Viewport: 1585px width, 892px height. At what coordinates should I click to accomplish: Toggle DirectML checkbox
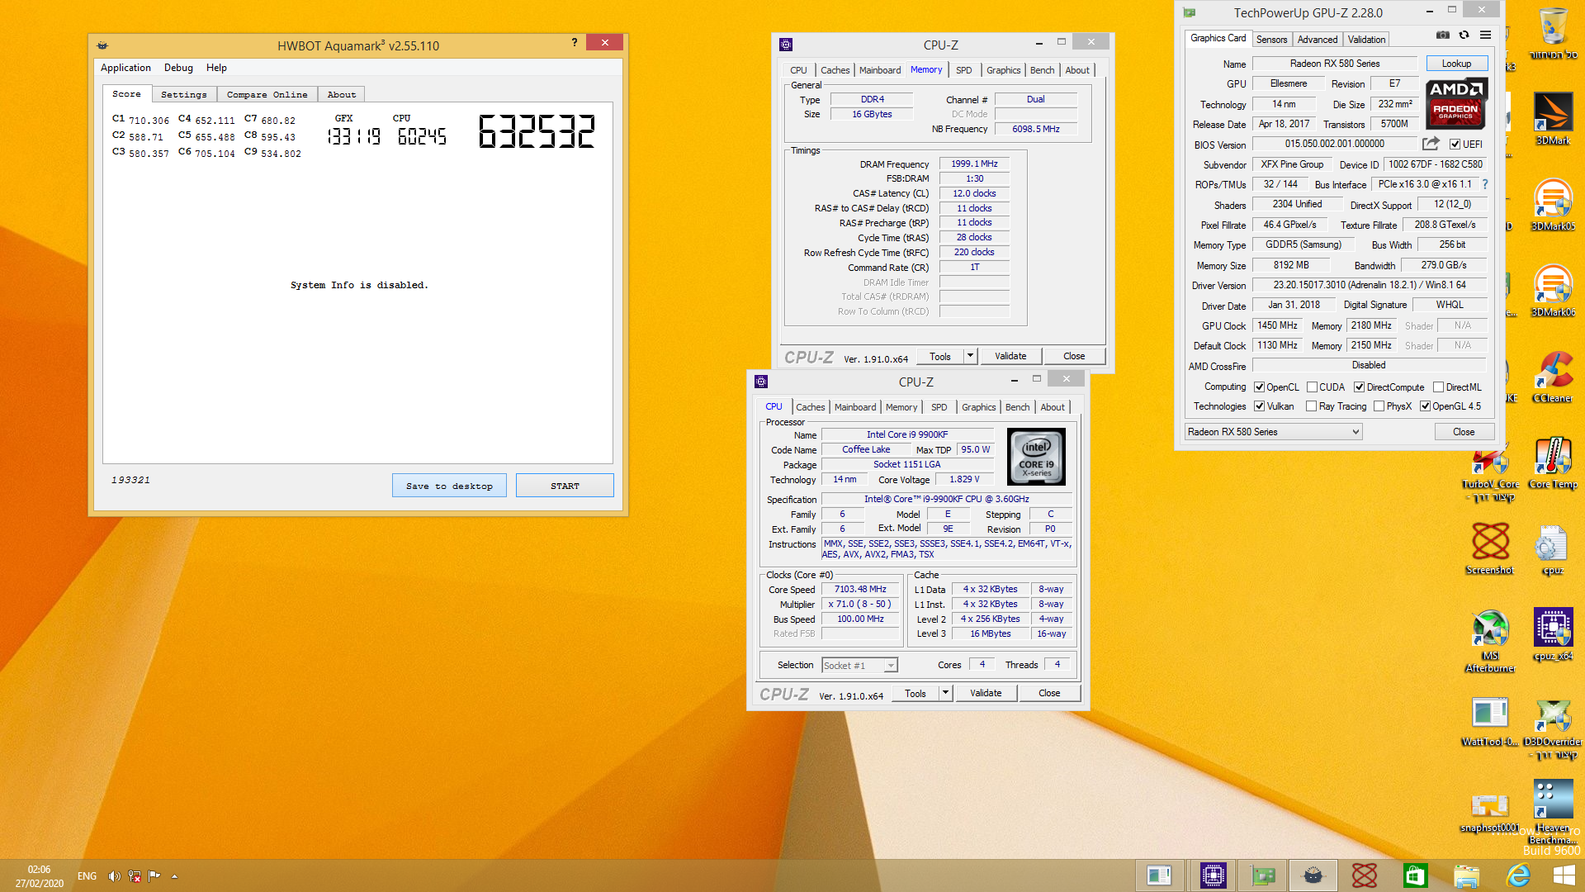[x=1438, y=387]
